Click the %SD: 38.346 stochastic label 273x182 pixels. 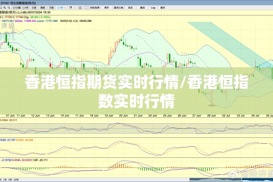click(25, 140)
